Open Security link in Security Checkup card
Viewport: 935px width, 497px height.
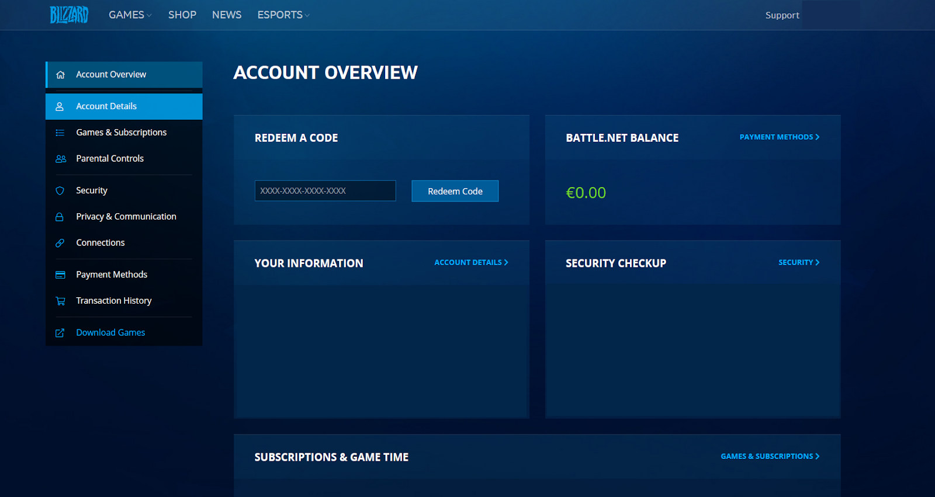pyautogui.click(x=799, y=263)
